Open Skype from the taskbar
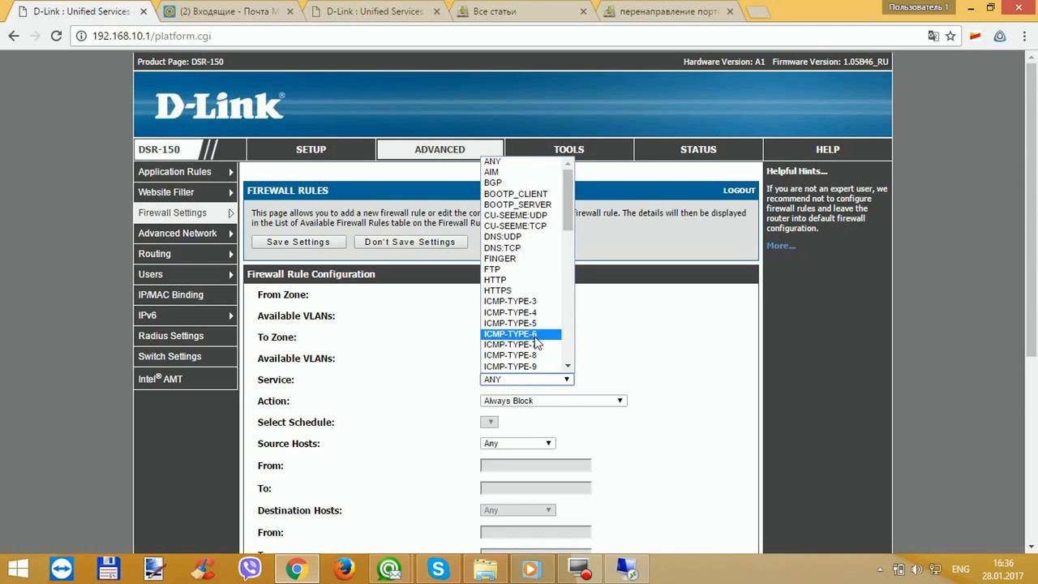The width and height of the screenshot is (1038, 584). point(439,569)
